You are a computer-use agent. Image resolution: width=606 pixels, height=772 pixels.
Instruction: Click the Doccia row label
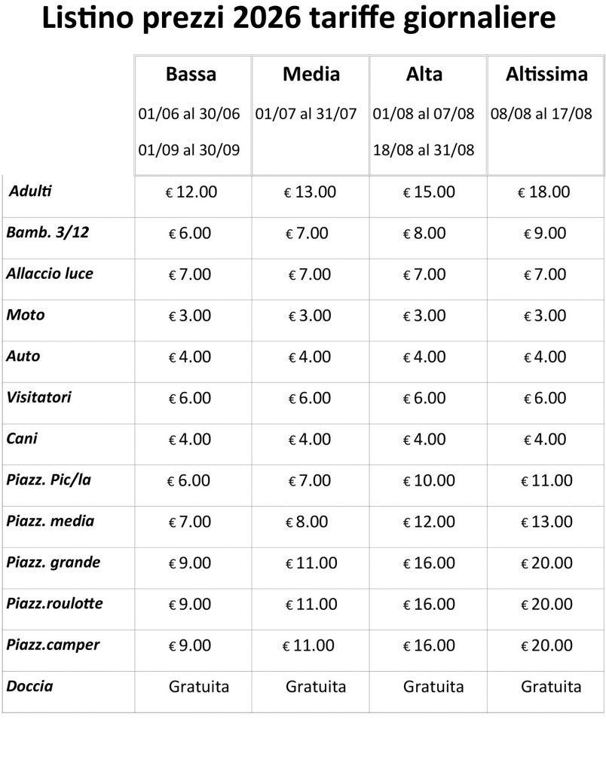[29, 686]
